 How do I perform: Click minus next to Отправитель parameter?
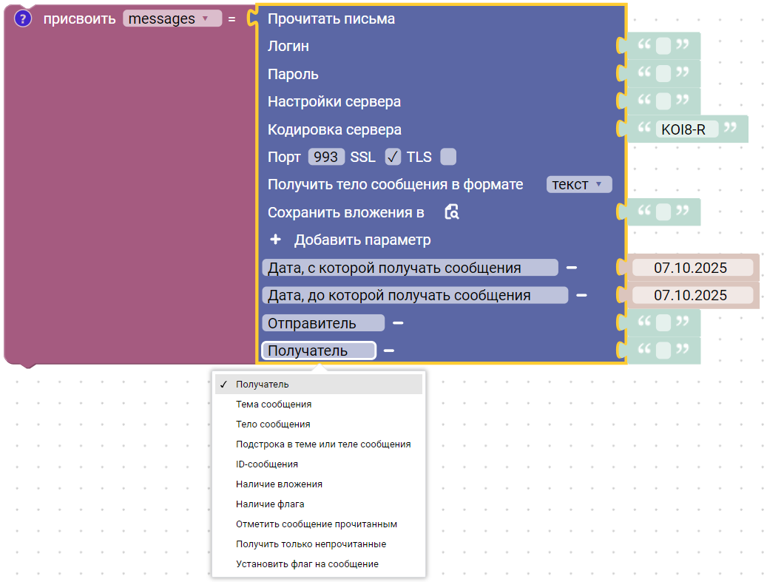[x=398, y=323]
